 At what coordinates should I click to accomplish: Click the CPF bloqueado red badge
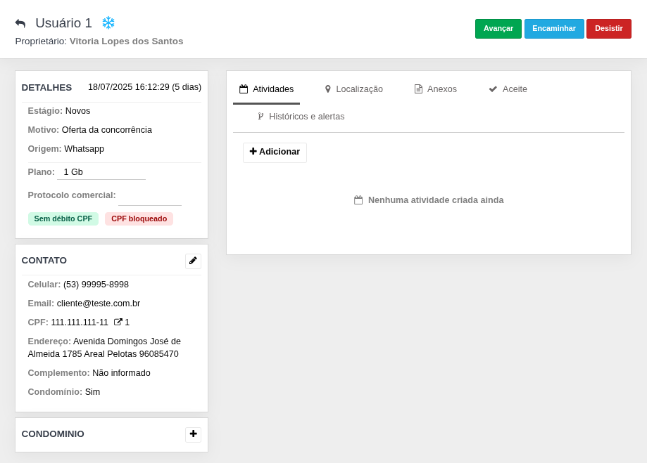(x=139, y=219)
